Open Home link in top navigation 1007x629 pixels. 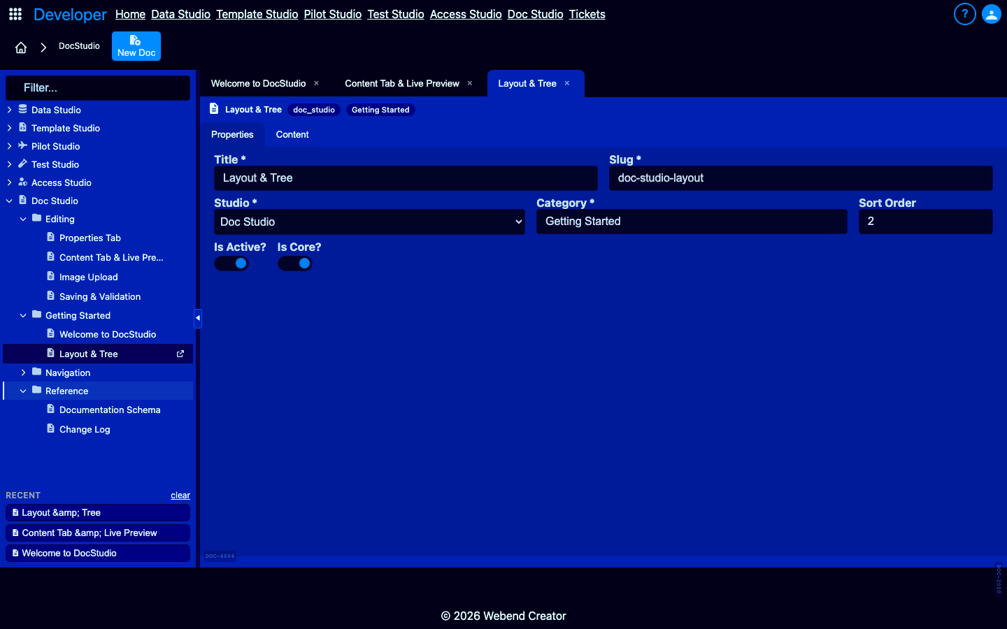130,14
